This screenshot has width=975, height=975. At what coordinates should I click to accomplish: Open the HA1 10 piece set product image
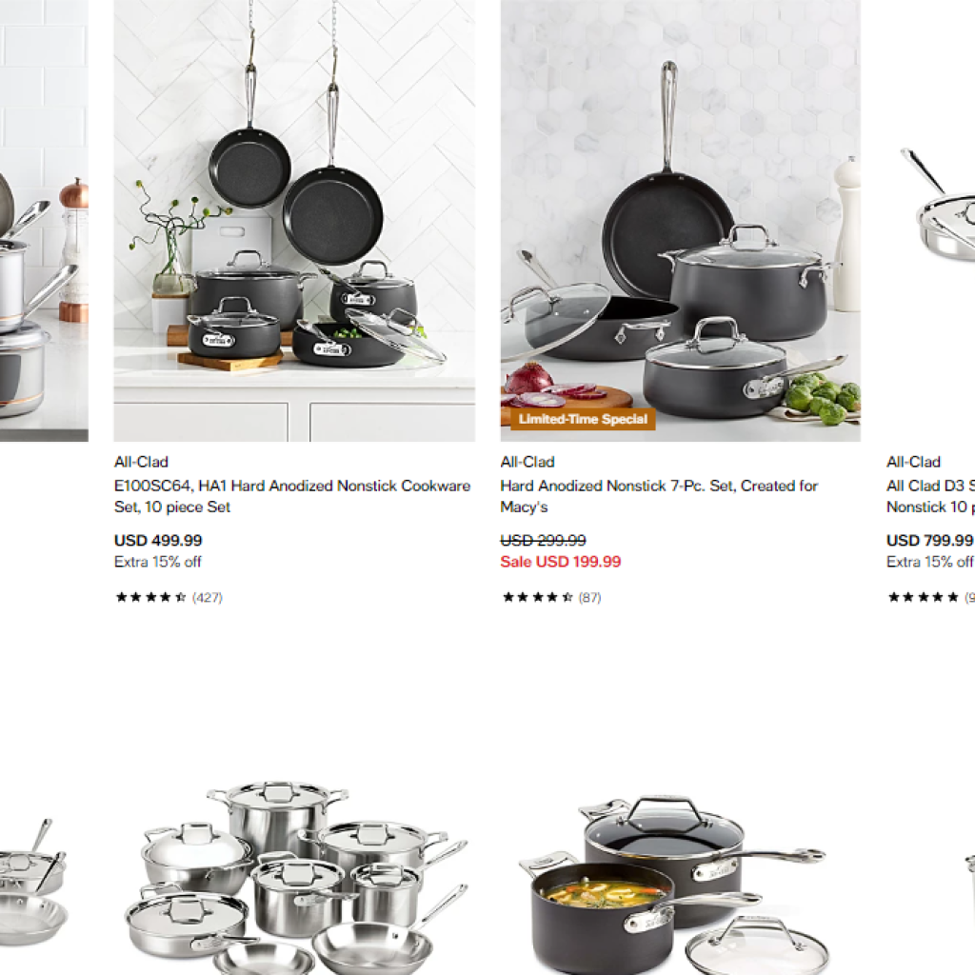(x=294, y=220)
